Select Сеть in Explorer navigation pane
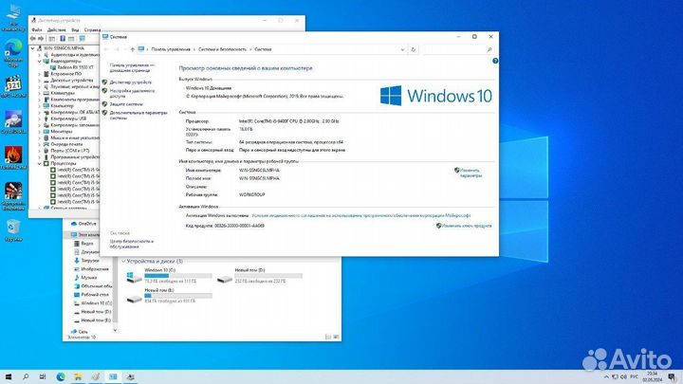Screen dimensions: 683x384 [x=80, y=331]
